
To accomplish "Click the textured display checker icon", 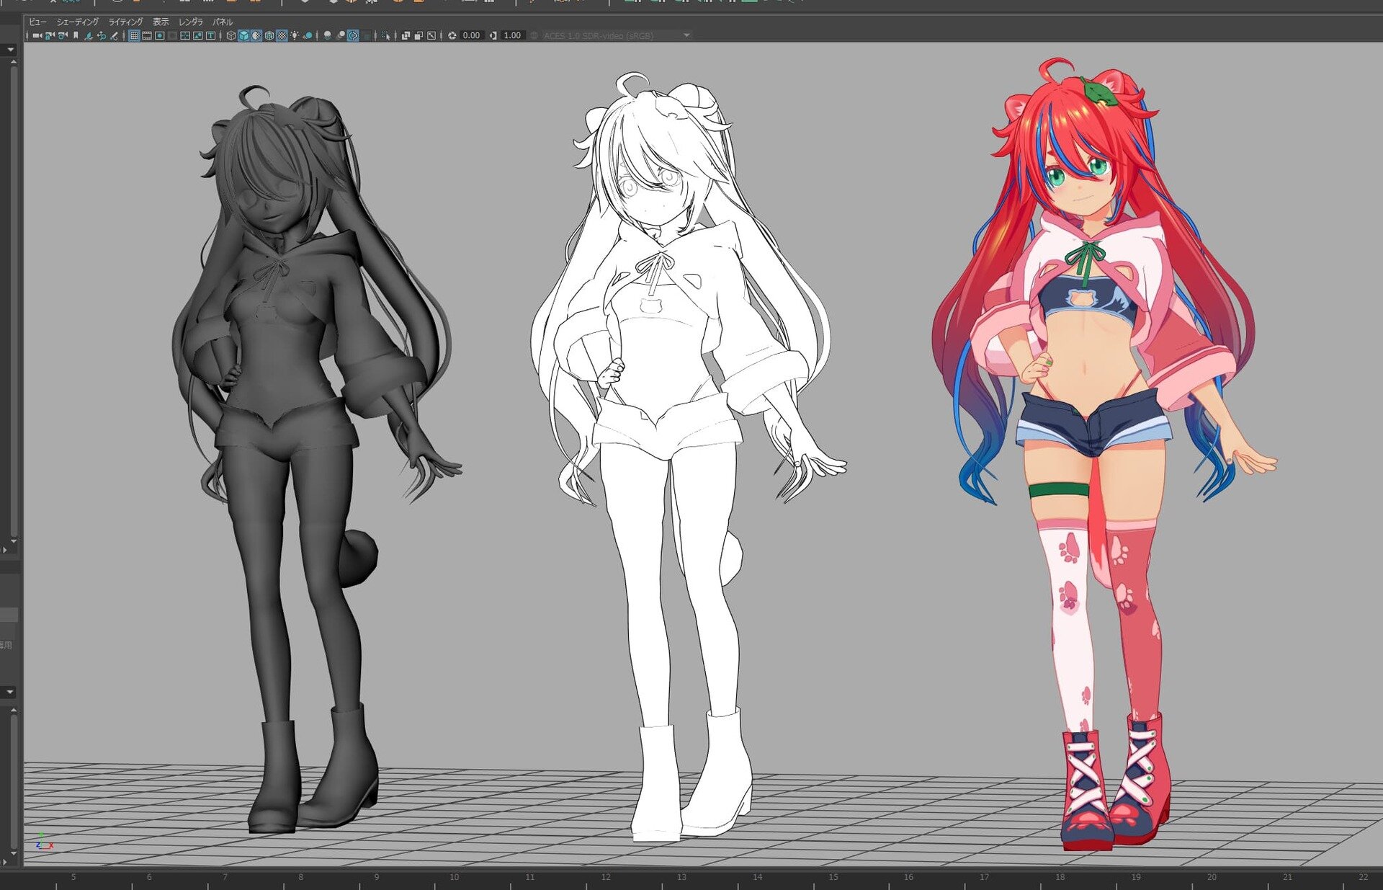I will pos(282,35).
